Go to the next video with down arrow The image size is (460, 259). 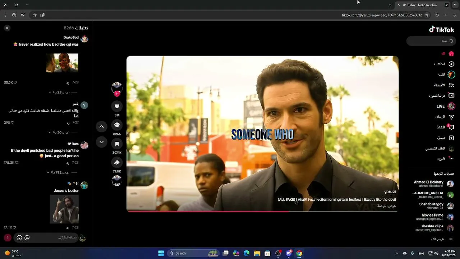click(x=101, y=142)
